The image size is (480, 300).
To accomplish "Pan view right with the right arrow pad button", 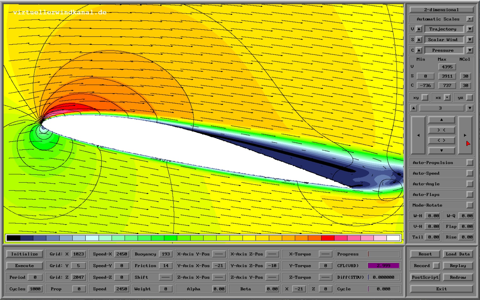I will 465,135.
